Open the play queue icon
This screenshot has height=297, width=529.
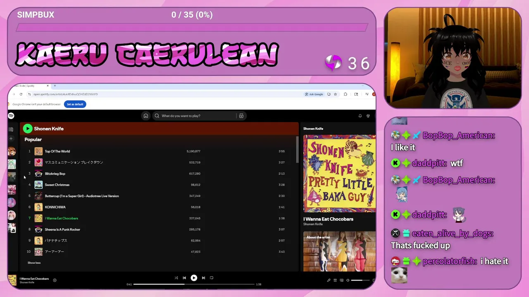(335, 280)
